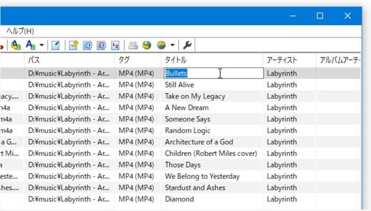Select the 'Random Logic' title cell
The image size is (371, 211).
coord(188,131)
